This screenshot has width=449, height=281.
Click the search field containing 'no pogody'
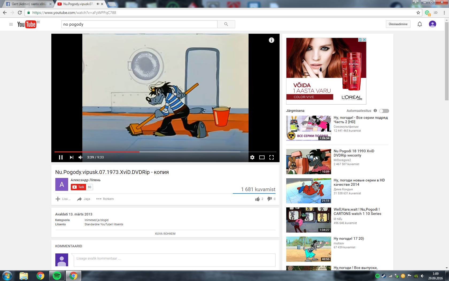coord(139,24)
